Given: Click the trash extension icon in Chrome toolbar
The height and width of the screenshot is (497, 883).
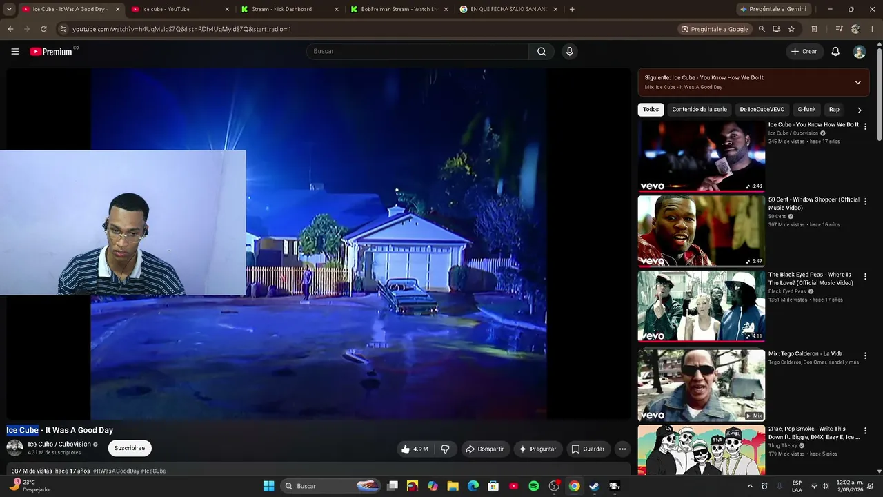Looking at the screenshot, I should pyautogui.click(x=814, y=29).
